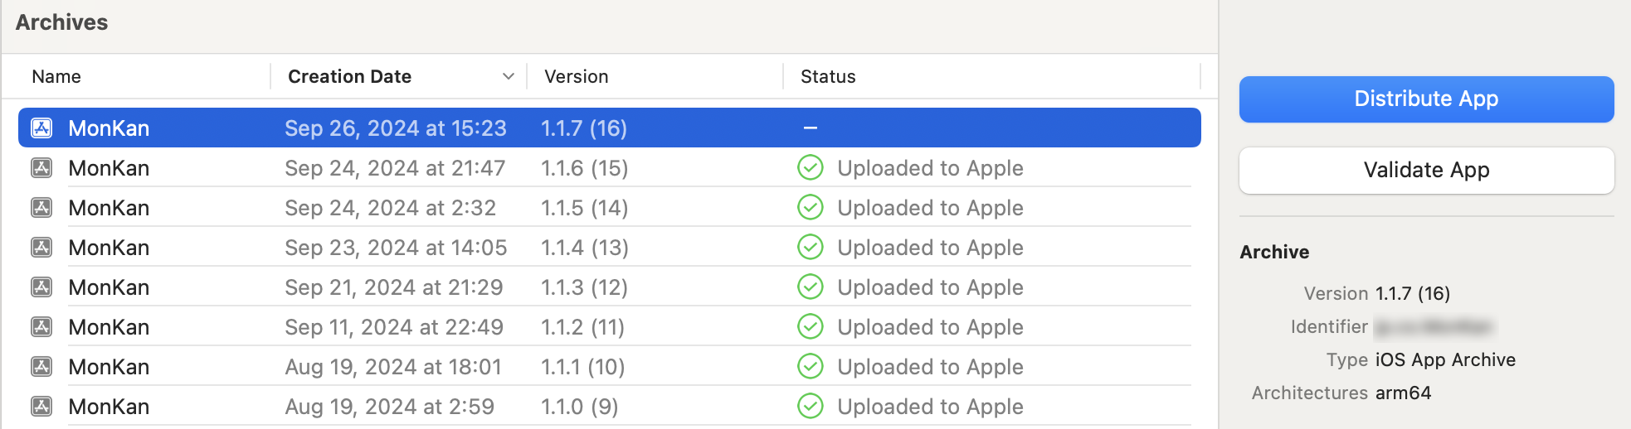Click the Uploaded to Apple status for 1.1.3 (12)

[x=929, y=287]
